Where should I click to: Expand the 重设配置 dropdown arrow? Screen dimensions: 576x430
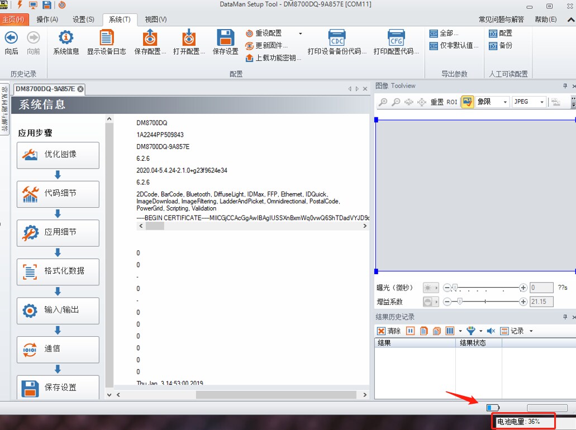coord(301,34)
